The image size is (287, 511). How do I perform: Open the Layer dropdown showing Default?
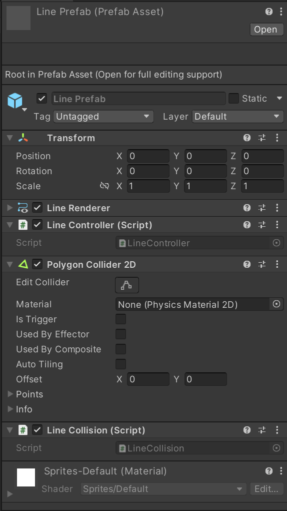click(x=237, y=117)
